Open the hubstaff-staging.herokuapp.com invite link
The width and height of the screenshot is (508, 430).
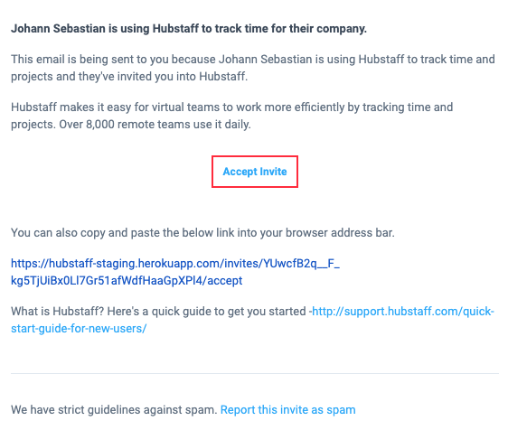click(175, 264)
